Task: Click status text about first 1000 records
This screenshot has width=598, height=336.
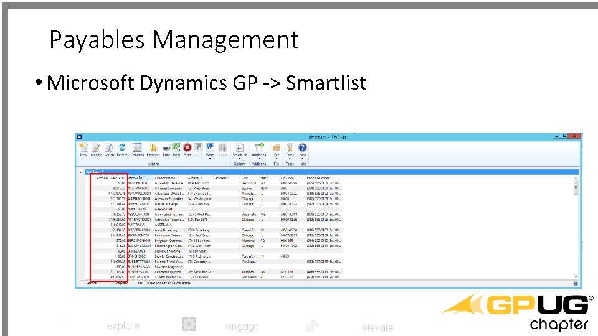Action: 164,284
